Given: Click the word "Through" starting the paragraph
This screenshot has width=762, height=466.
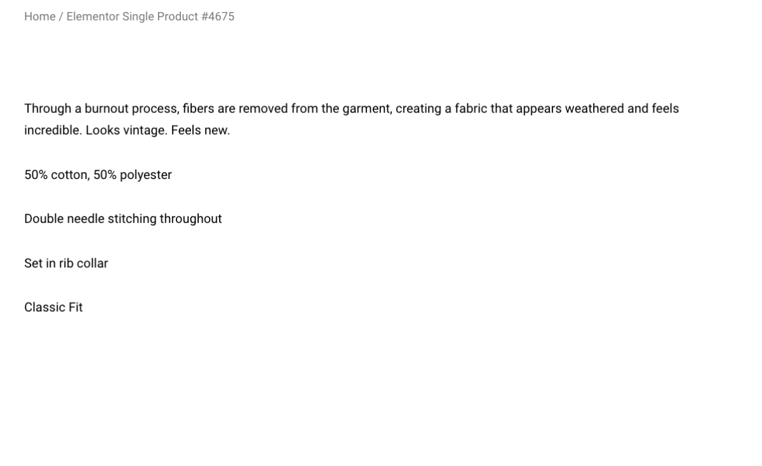Looking at the screenshot, I should click(x=48, y=109).
